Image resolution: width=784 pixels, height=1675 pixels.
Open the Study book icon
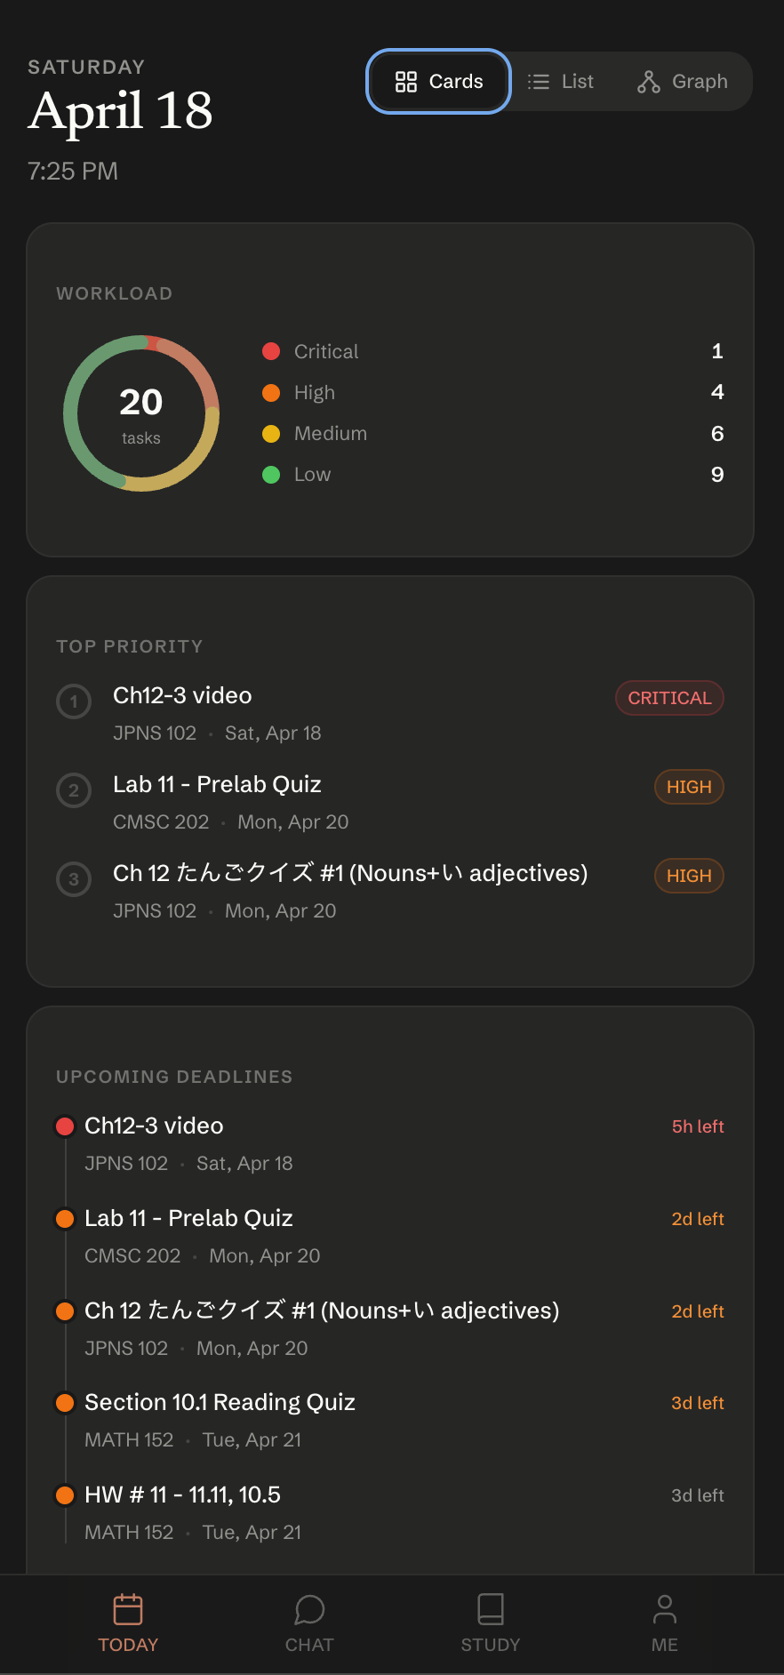point(491,1609)
